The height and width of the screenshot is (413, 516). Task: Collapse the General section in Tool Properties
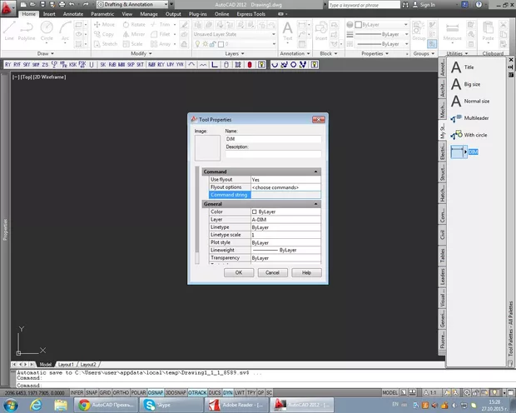pos(316,203)
